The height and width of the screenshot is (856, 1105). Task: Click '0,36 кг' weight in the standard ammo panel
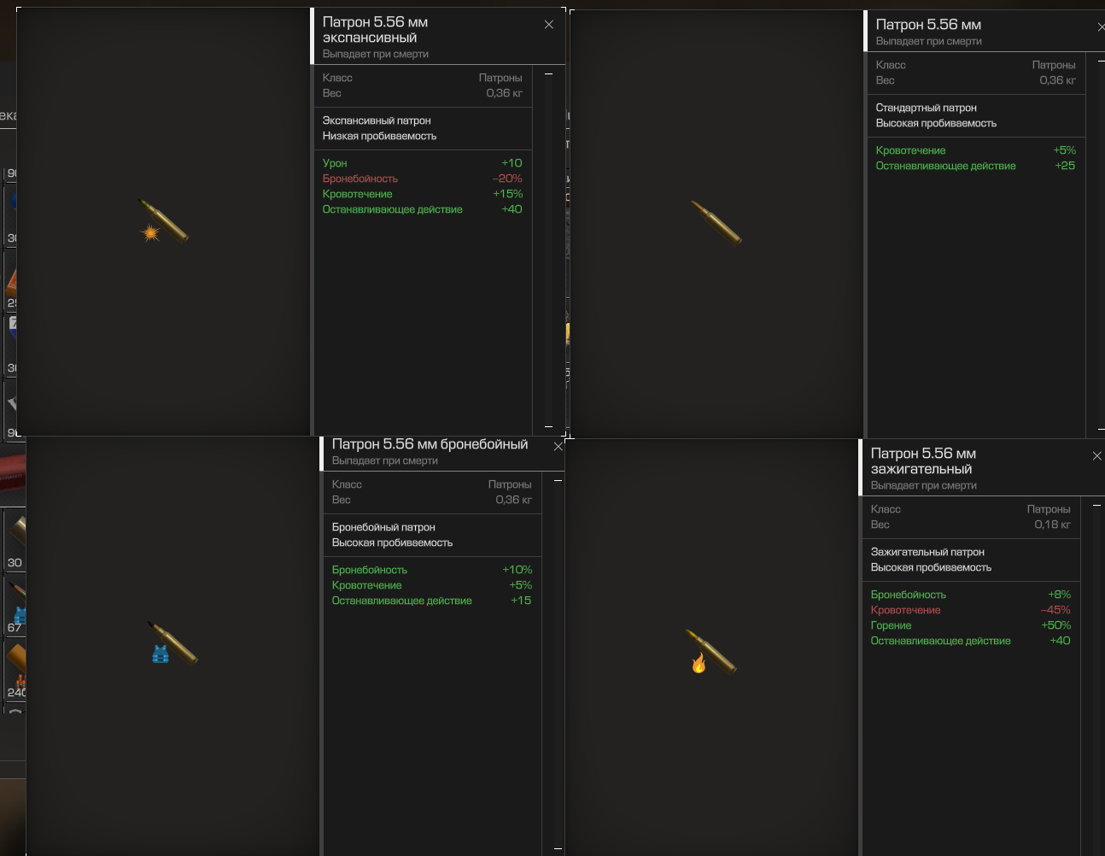tap(1057, 80)
